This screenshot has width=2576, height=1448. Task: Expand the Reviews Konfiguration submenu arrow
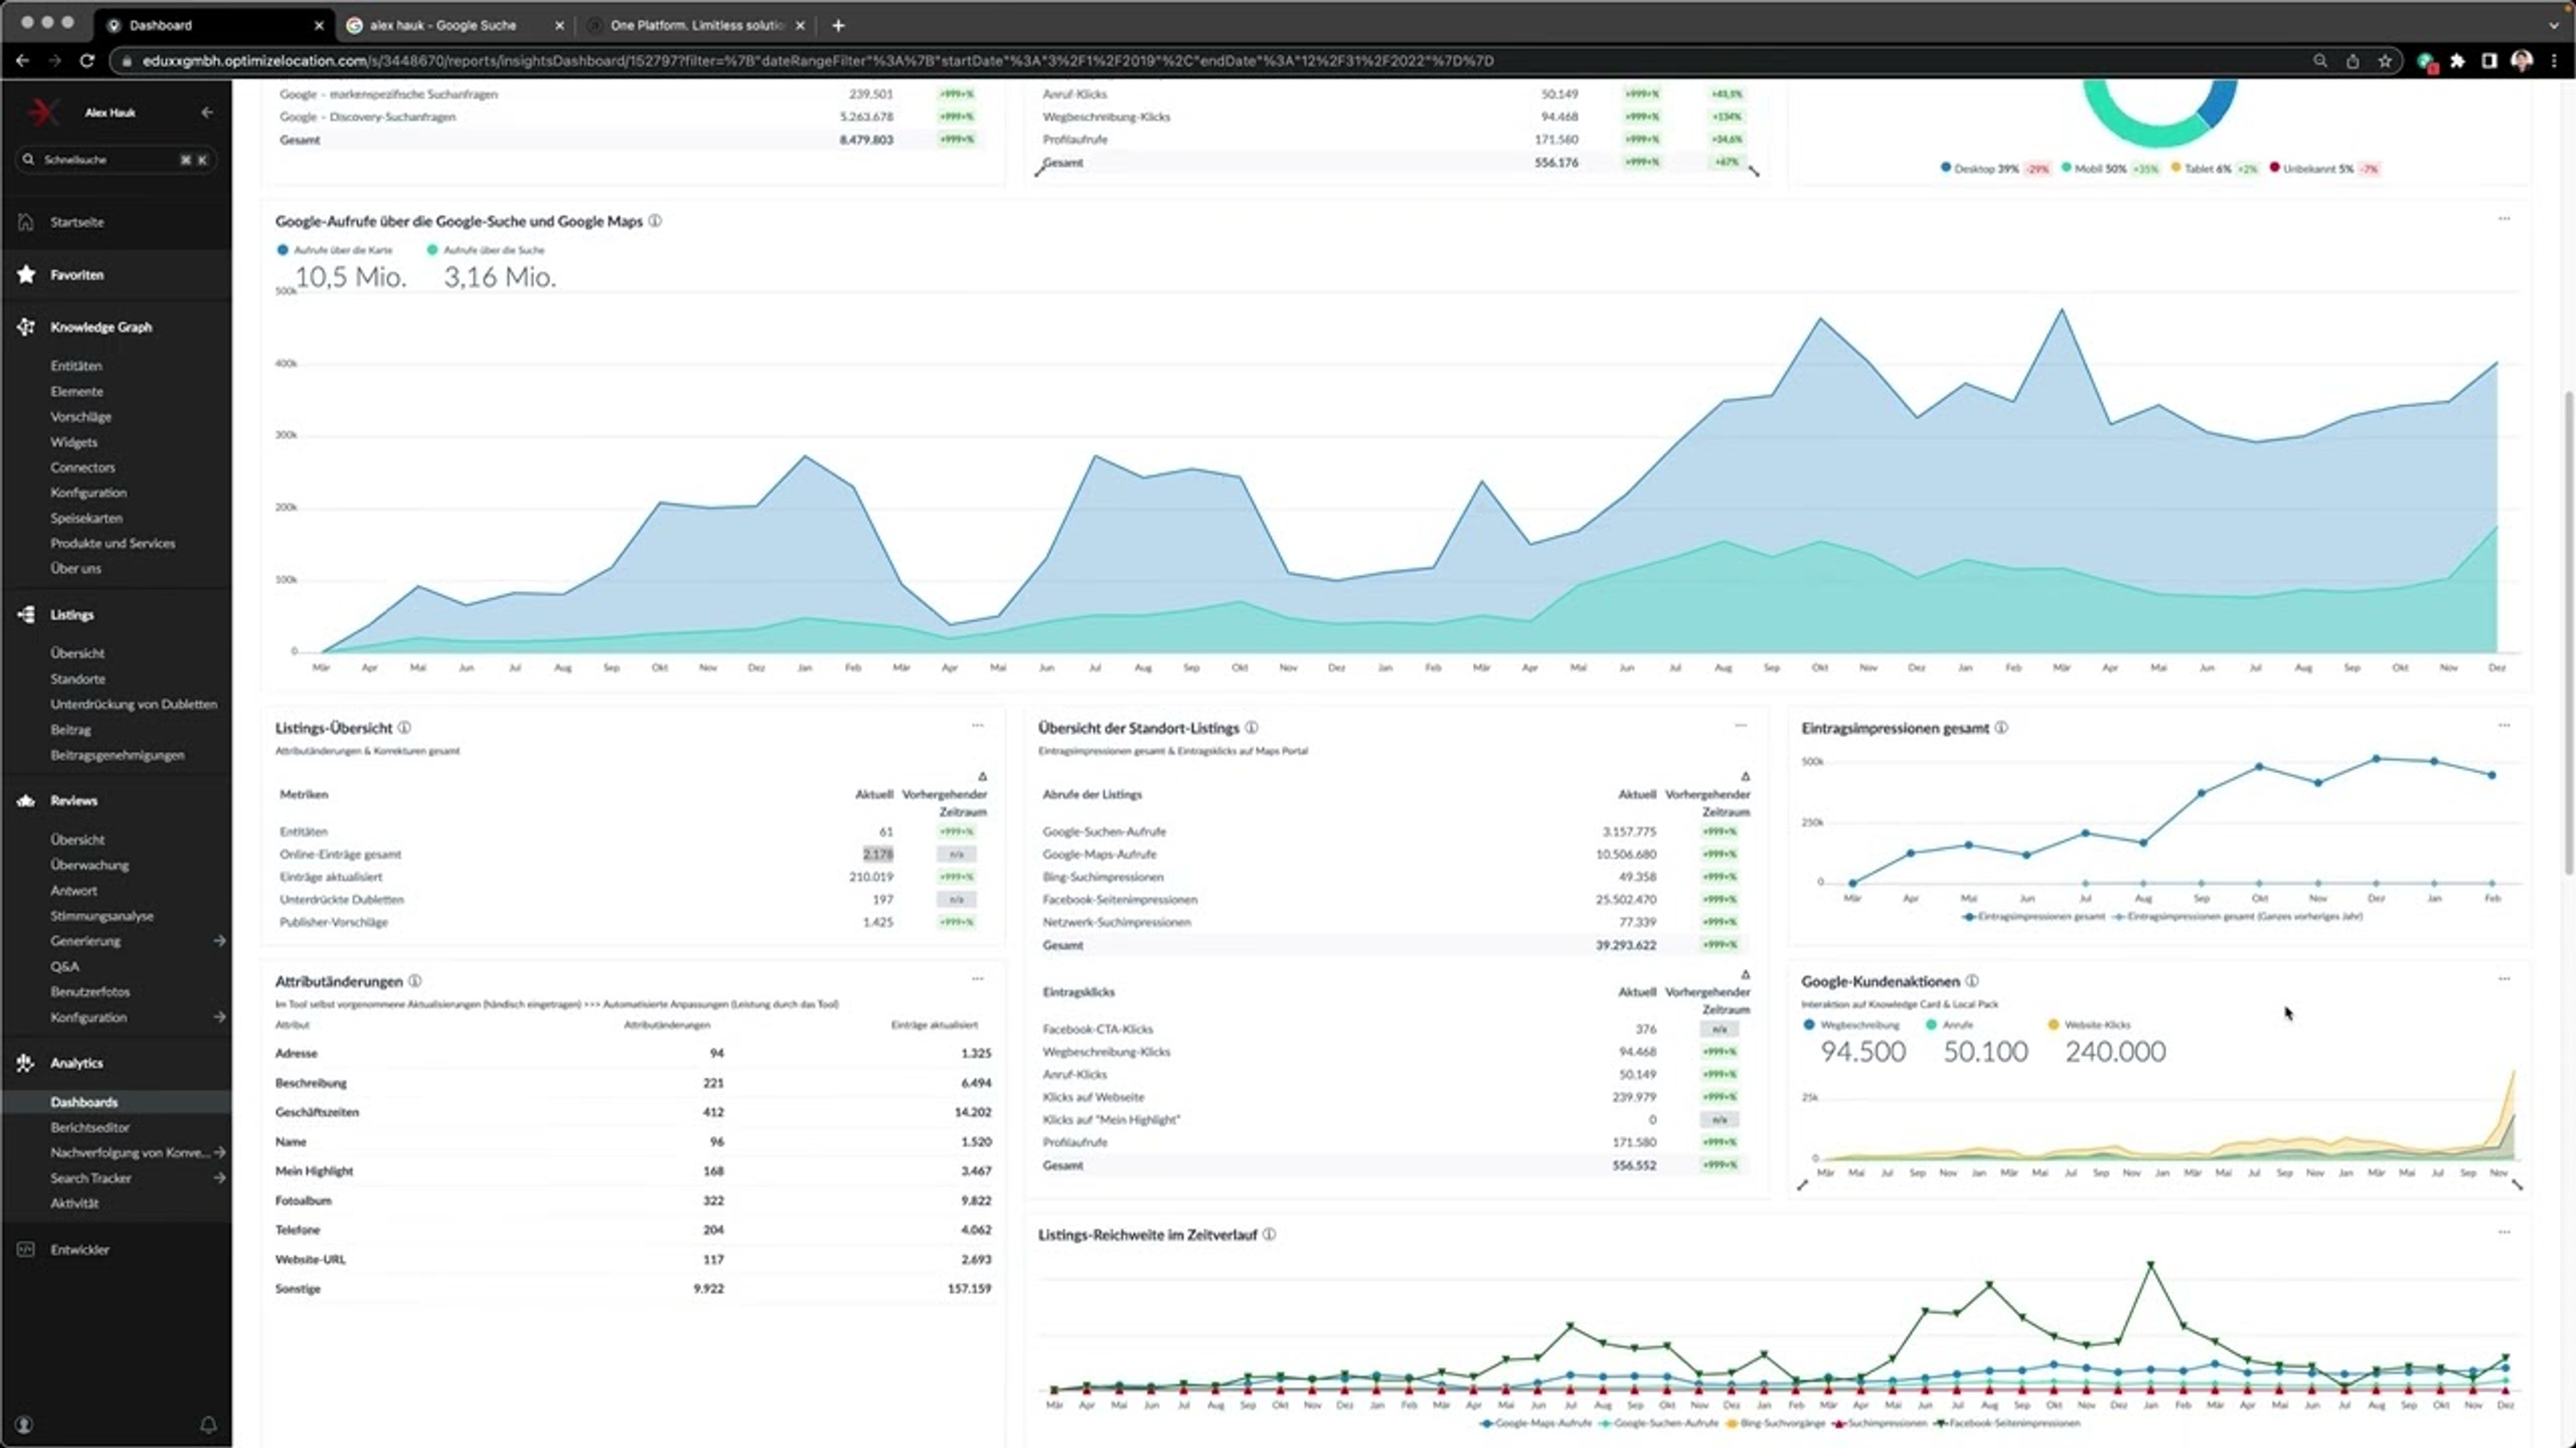click(219, 1018)
